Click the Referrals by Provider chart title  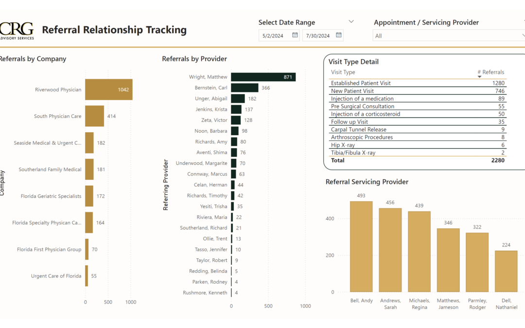pyautogui.click(x=194, y=59)
